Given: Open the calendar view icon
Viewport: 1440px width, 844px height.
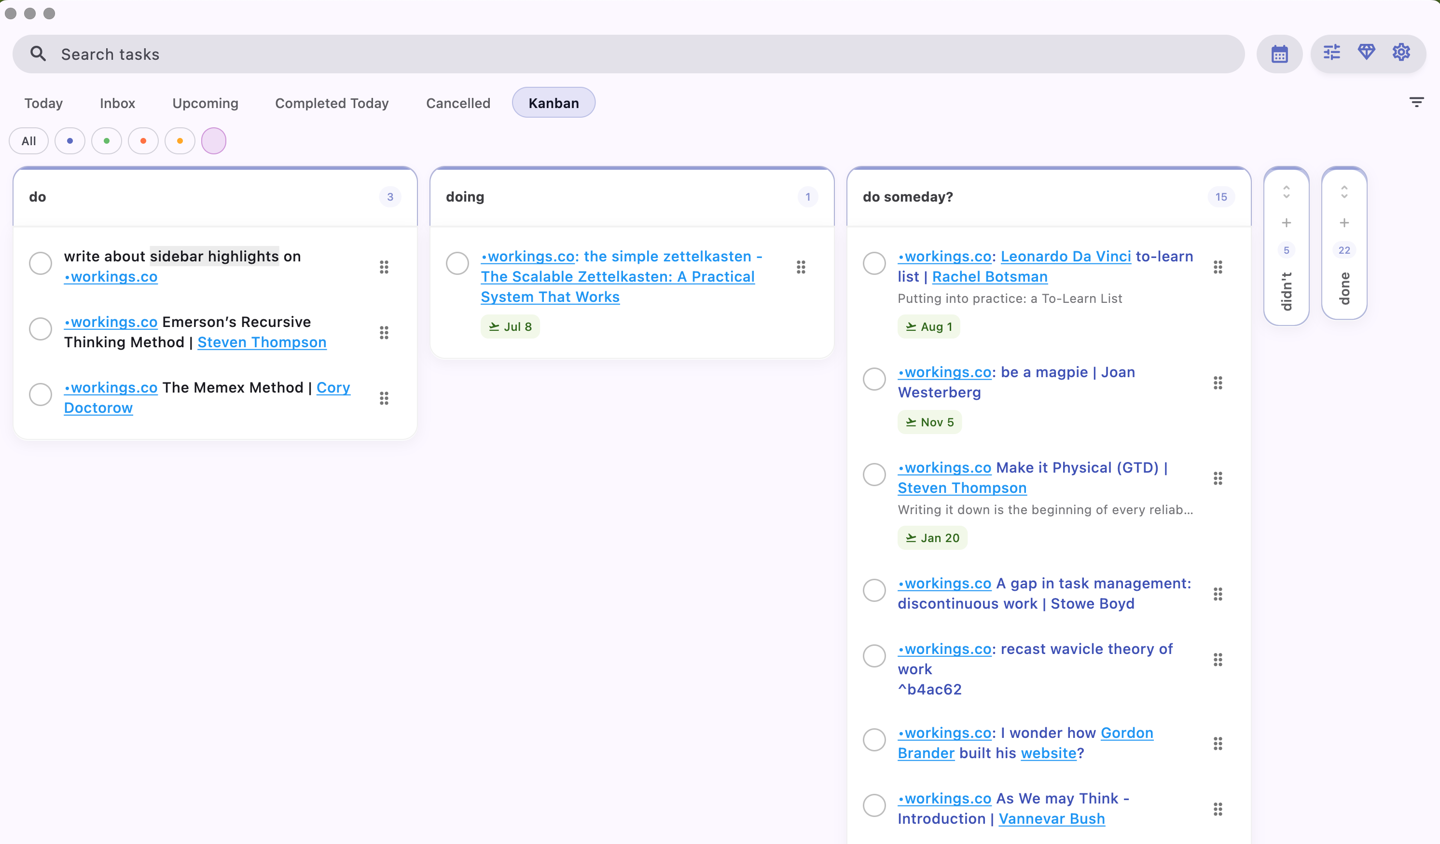Looking at the screenshot, I should pyautogui.click(x=1279, y=54).
